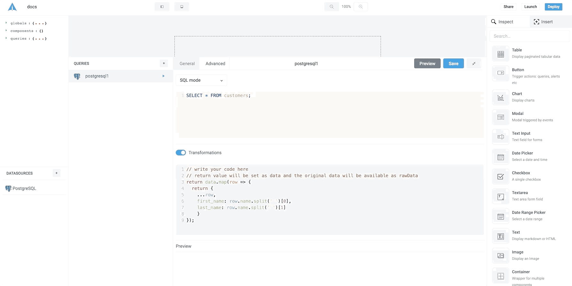Switch to the Advanced tab
This screenshot has width=572, height=286.
coord(215,64)
